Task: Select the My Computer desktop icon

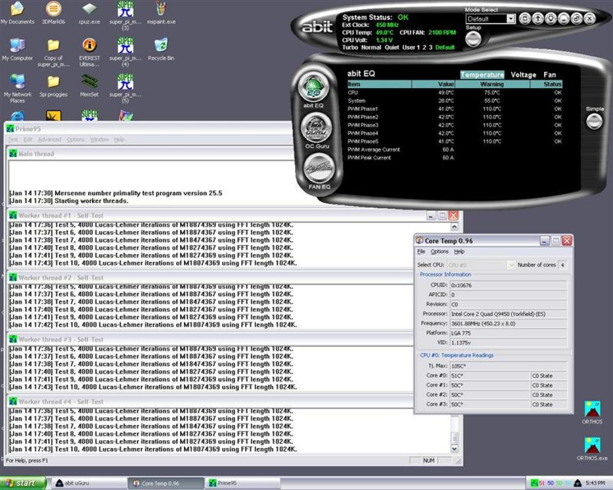Action: (17, 49)
